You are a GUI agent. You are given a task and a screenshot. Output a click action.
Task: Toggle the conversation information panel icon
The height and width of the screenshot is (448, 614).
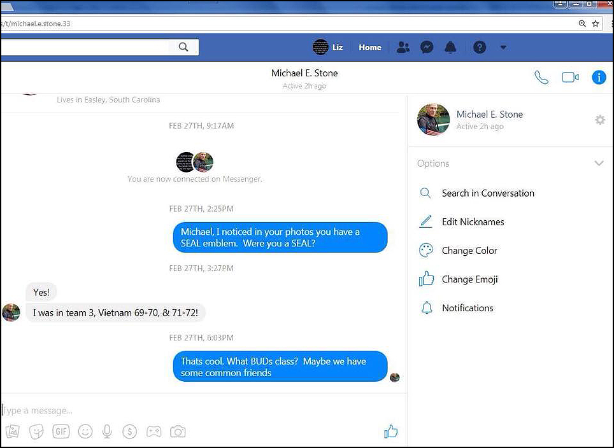[599, 78]
